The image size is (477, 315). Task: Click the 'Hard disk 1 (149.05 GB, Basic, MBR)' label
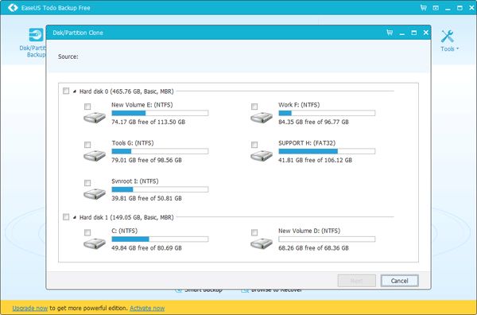point(126,217)
